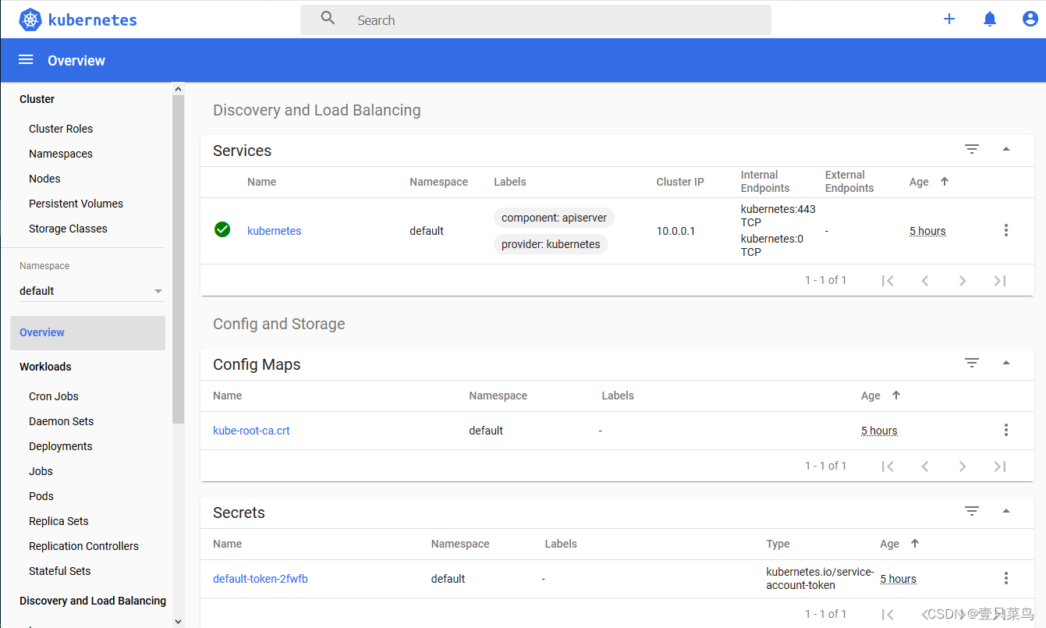Open the Namespace default dropdown

(x=92, y=291)
